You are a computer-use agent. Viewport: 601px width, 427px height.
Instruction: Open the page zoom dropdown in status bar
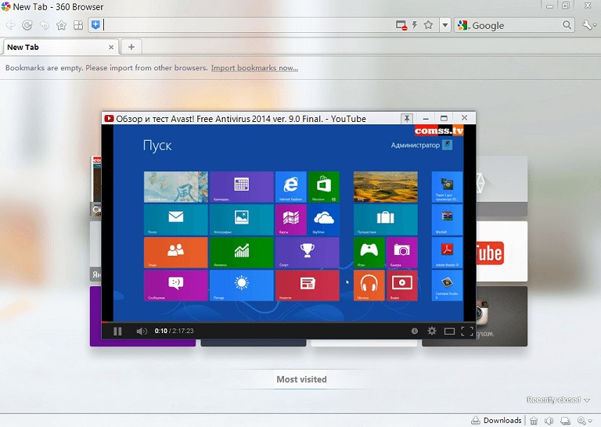tap(585, 421)
